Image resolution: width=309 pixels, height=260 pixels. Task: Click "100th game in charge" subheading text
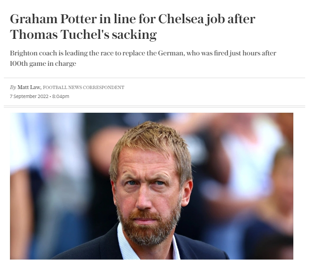(43, 64)
